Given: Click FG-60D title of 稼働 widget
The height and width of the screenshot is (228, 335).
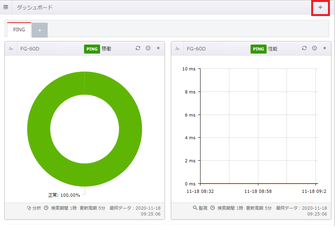Looking at the screenshot, I should [x=30, y=49].
